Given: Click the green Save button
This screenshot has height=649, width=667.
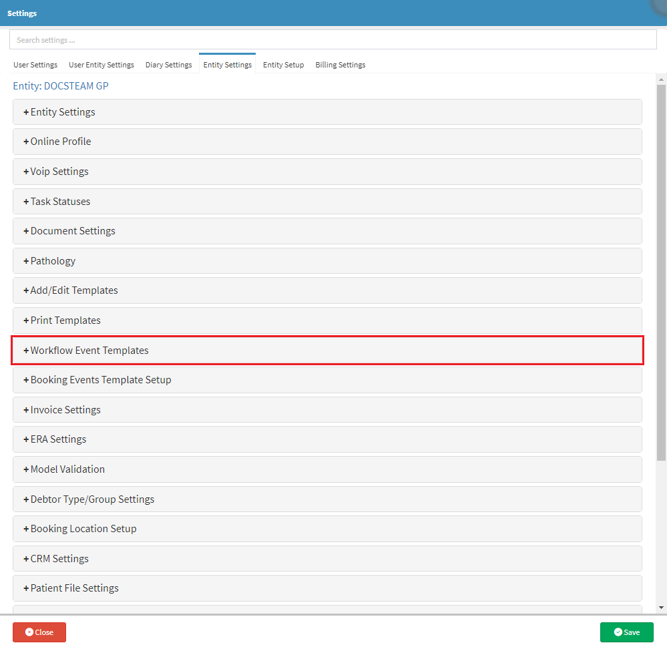Looking at the screenshot, I should (626, 632).
